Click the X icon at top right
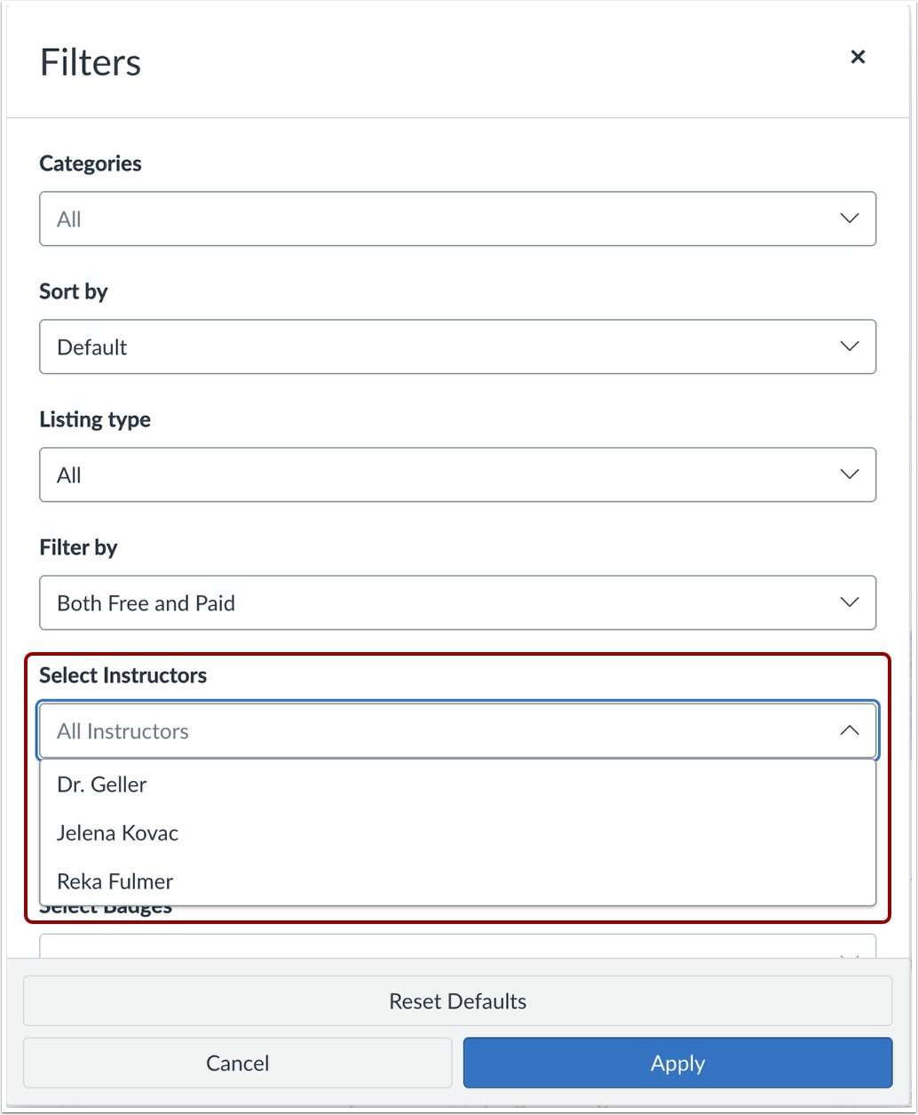Screen dimensions: 918x1115 coord(858,57)
